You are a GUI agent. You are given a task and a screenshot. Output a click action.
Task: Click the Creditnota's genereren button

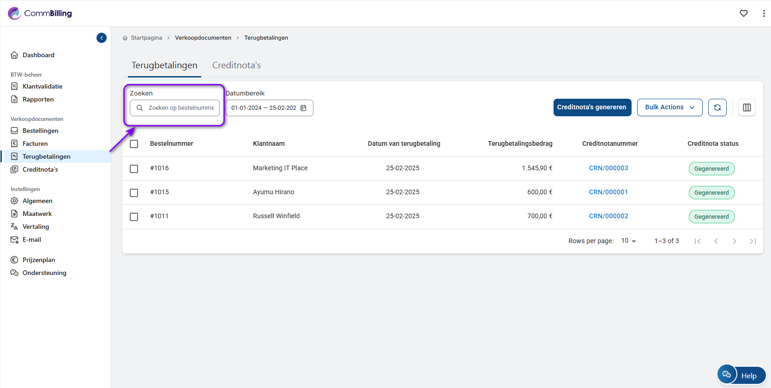(x=592, y=107)
